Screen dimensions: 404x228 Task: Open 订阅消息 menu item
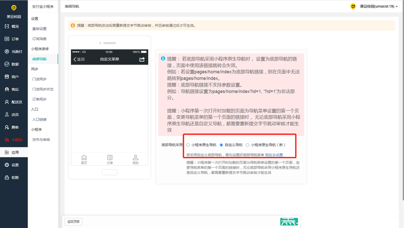click(39, 39)
